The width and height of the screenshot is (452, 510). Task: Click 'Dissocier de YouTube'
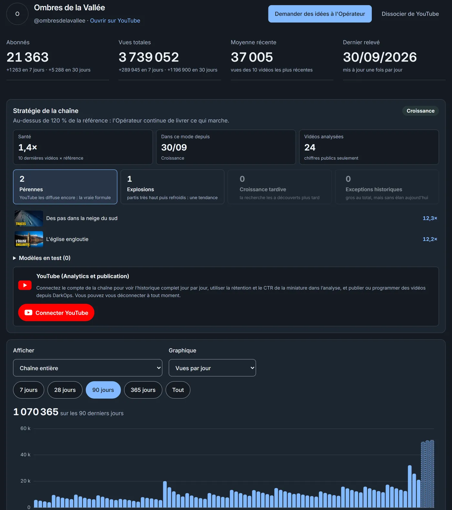tap(410, 14)
